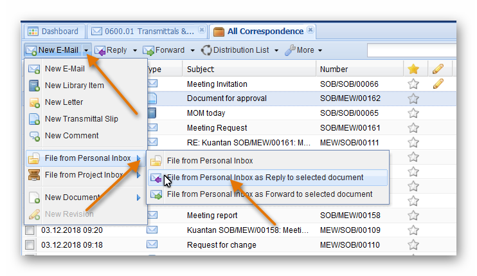Select File from Personal Inbox as Reply option
The width and height of the screenshot is (477, 276).
[265, 178]
